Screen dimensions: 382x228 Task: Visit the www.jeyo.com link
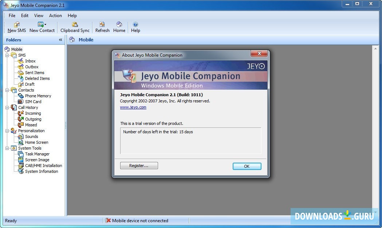pos(133,107)
